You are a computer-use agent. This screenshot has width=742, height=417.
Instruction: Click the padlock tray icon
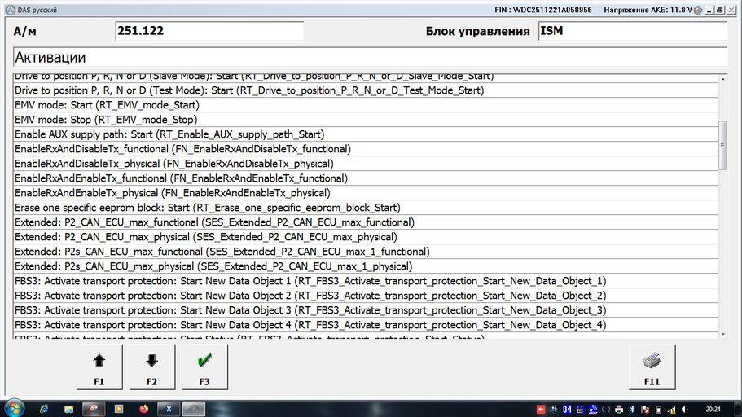point(580,410)
